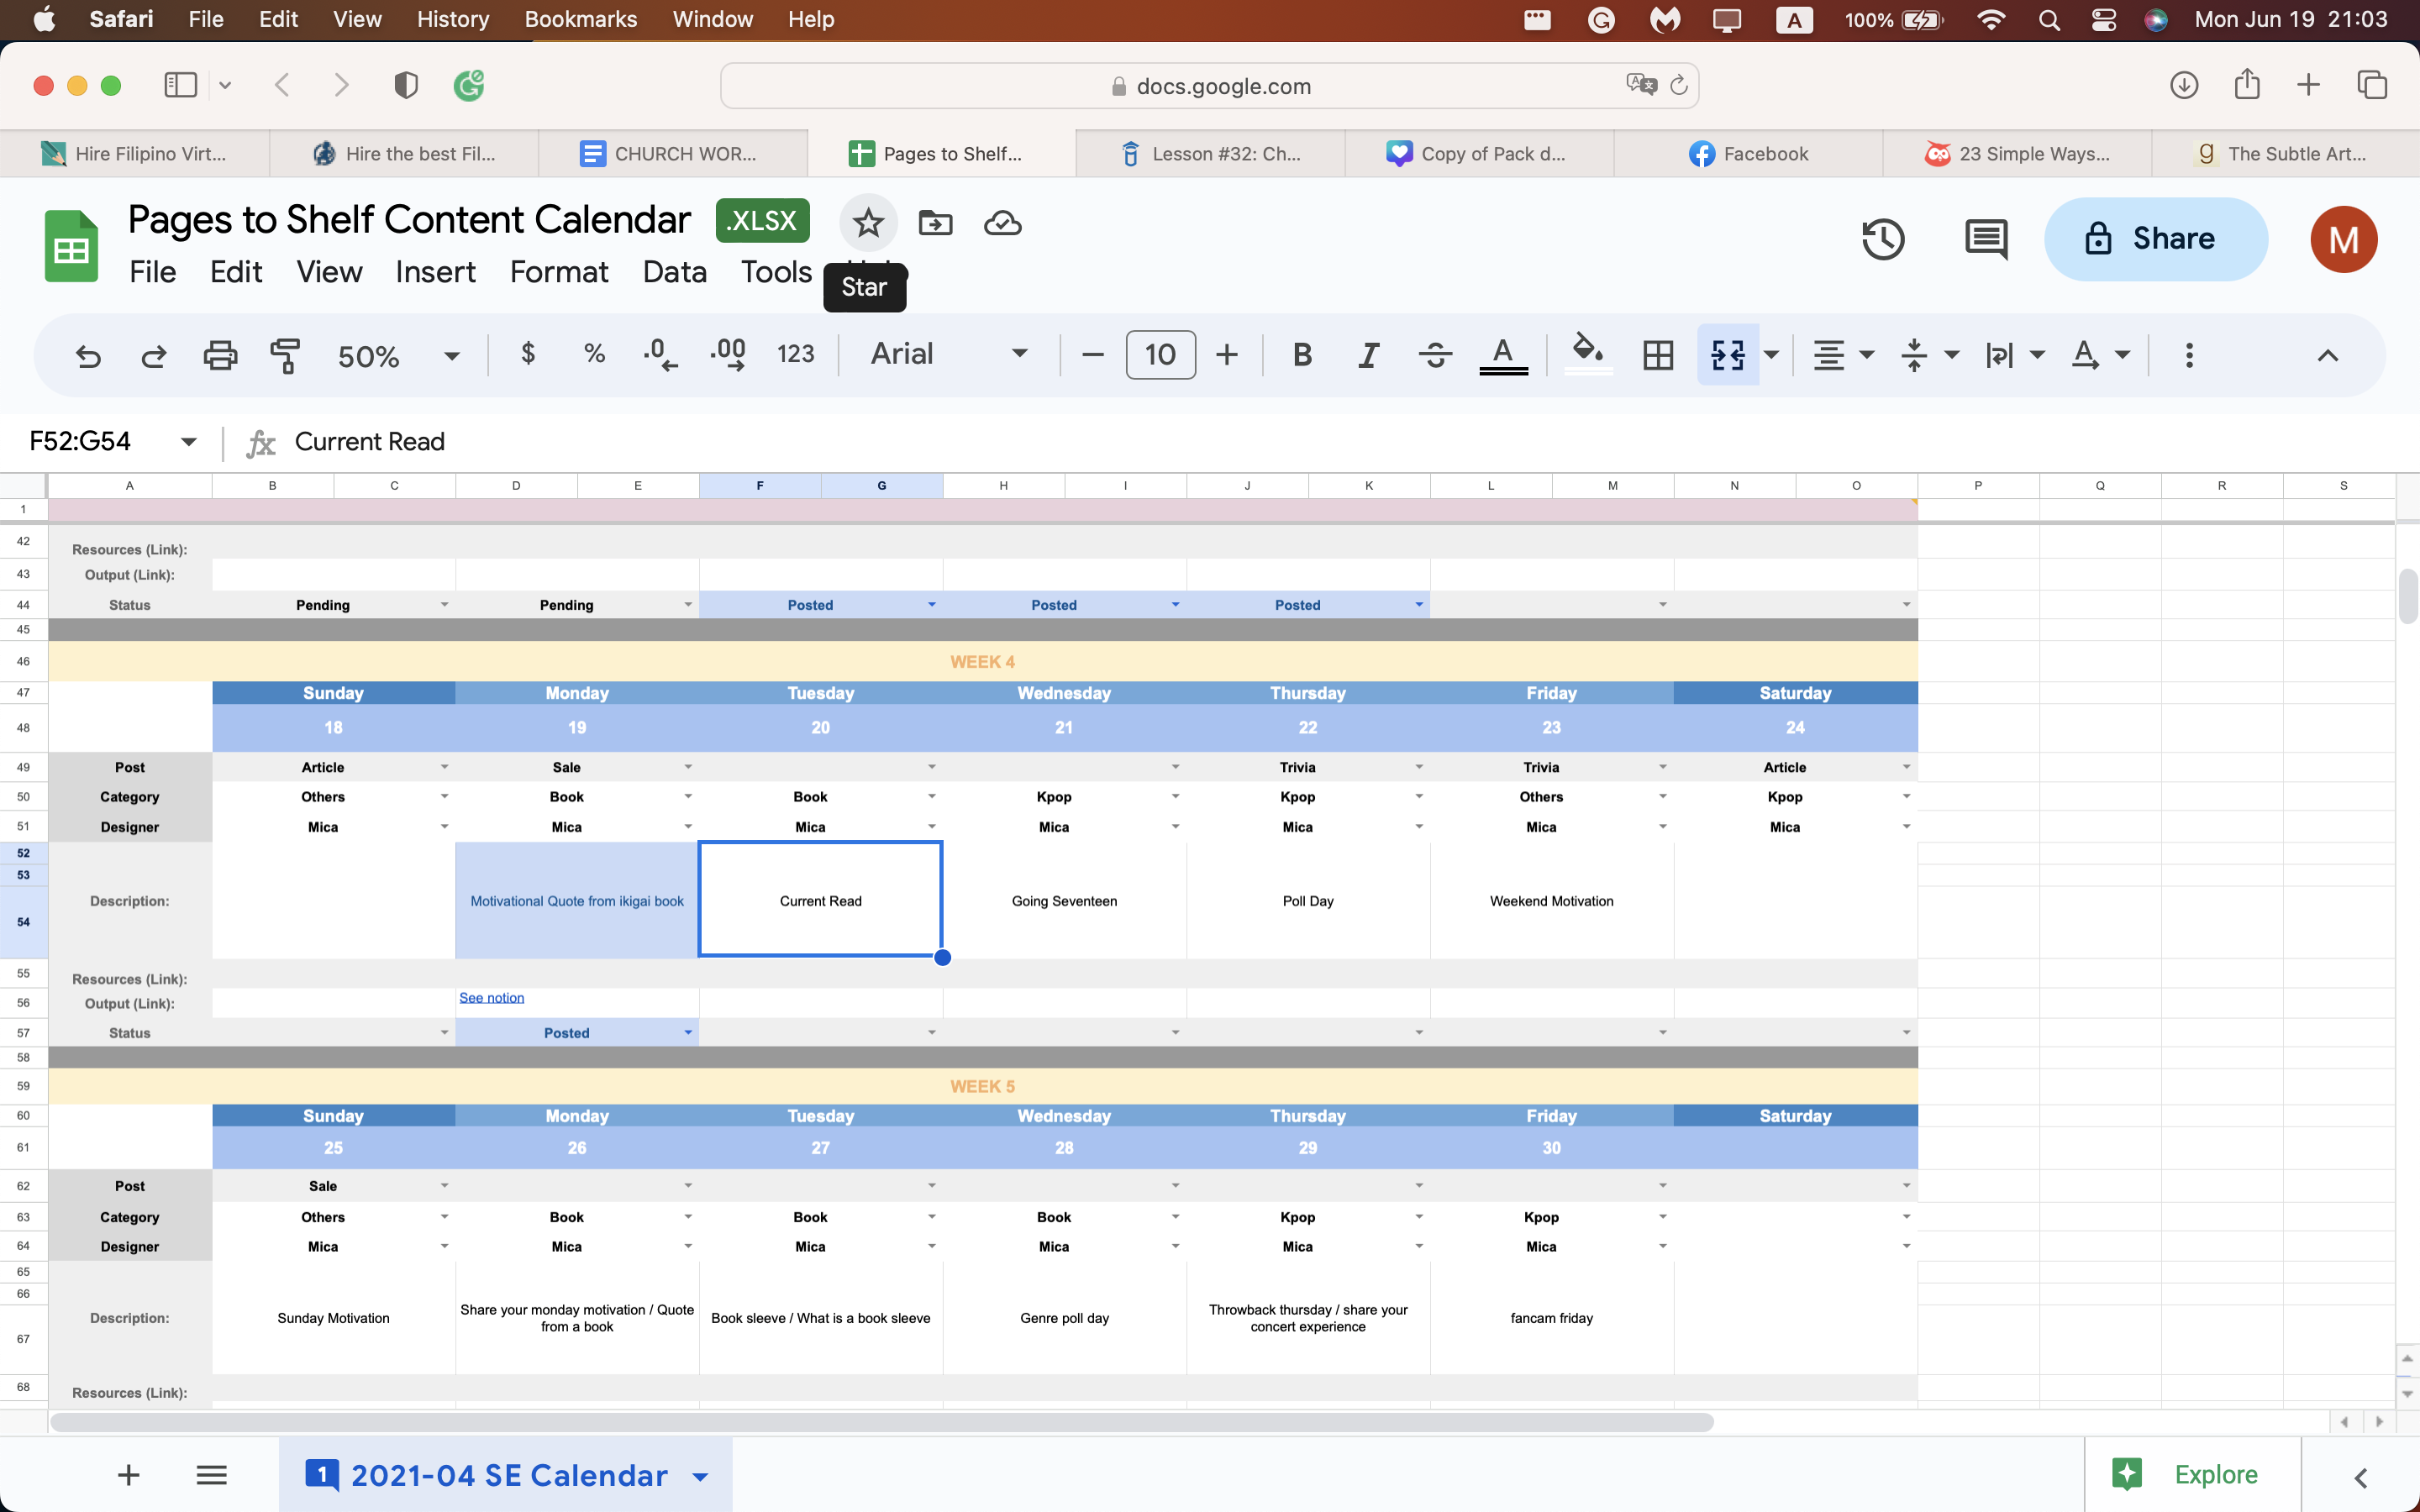This screenshot has height=1512, width=2420.
Task: Open the macOS Spotlight search icon
Action: point(2048,19)
